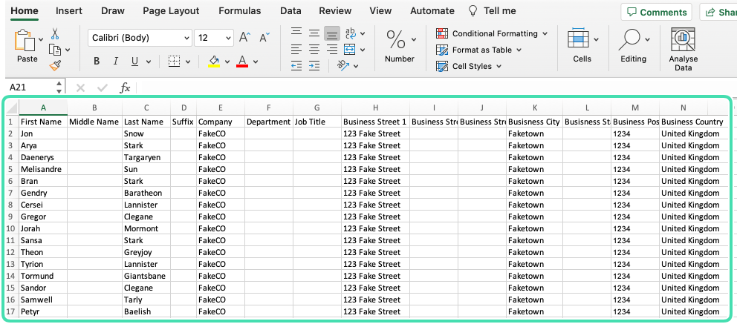Cancel formula entry with X icon
This screenshot has height=324, width=737.
(80, 87)
